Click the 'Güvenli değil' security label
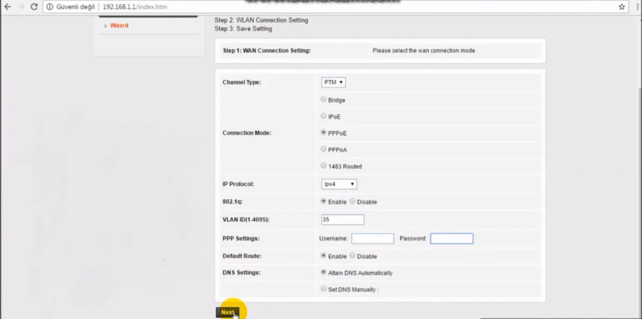Screen dimensions: 642x319 click(76, 7)
